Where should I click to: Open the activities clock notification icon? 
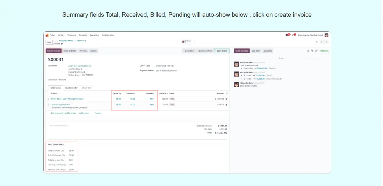pyautogui.click(x=294, y=35)
